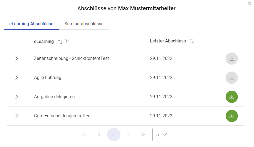Sort by Letzter Abschluss column

(192, 41)
